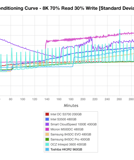Click x-axis tick label "240"
This screenshot has width=134, height=160.
107,99
